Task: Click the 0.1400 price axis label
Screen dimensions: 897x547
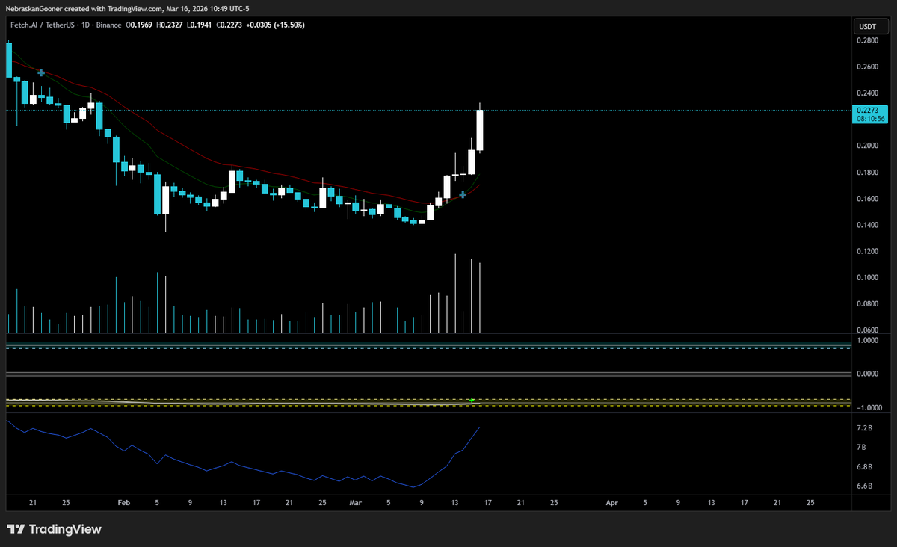Action: (867, 225)
